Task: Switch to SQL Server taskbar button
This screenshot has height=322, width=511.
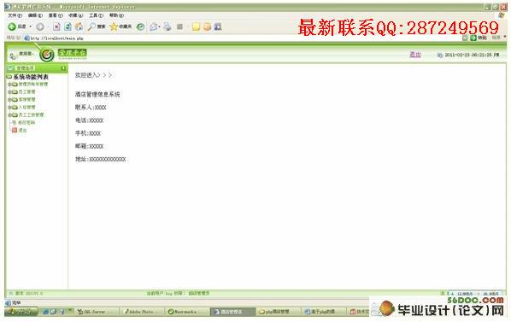Action: pyautogui.click(x=96, y=312)
